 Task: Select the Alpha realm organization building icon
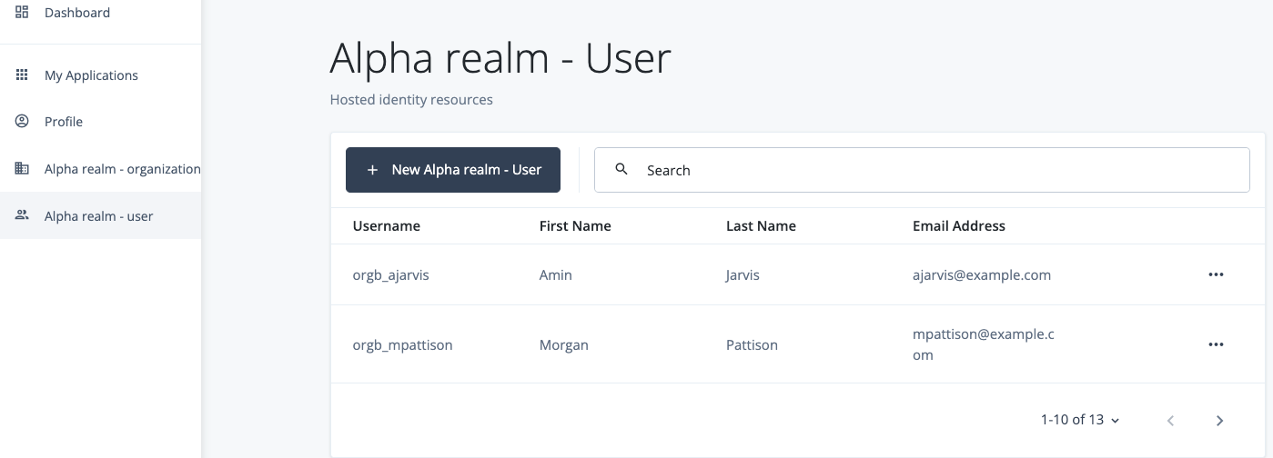[23, 169]
